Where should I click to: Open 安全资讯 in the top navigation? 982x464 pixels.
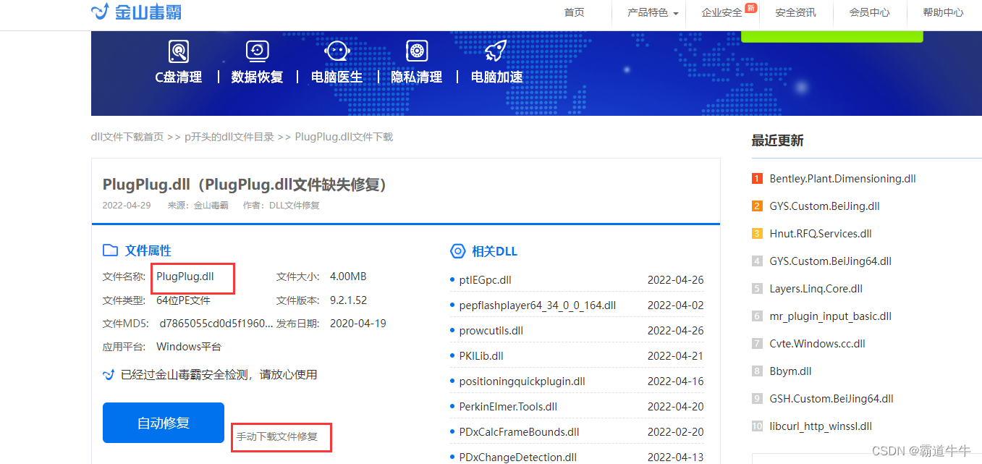pos(795,12)
